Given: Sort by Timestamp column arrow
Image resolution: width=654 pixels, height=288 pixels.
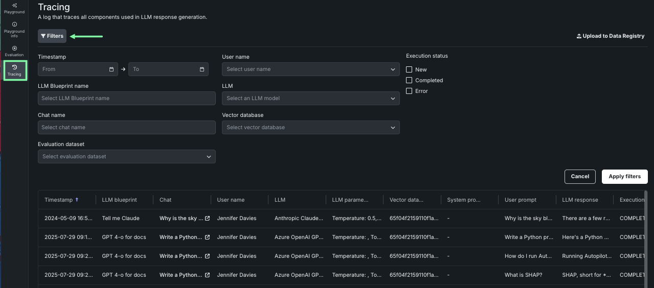Looking at the screenshot, I should pyautogui.click(x=77, y=200).
